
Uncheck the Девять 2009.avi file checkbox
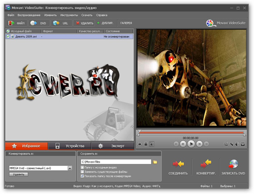[8, 37]
